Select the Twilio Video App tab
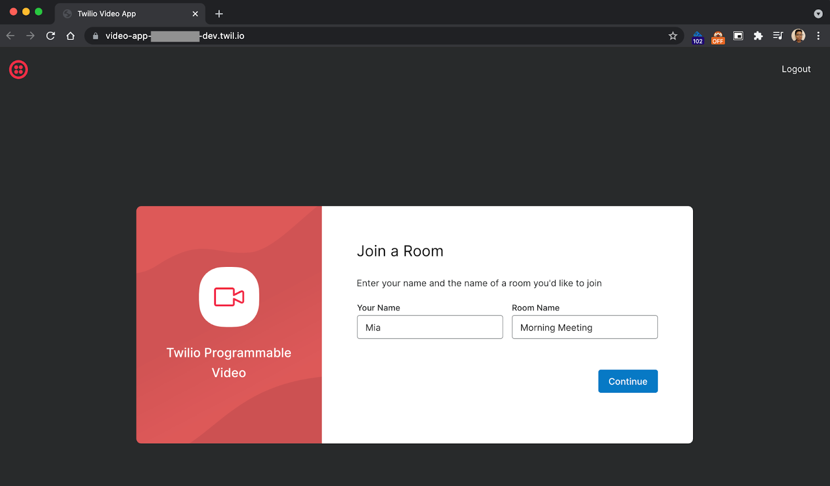Image resolution: width=830 pixels, height=486 pixels. tap(130, 14)
